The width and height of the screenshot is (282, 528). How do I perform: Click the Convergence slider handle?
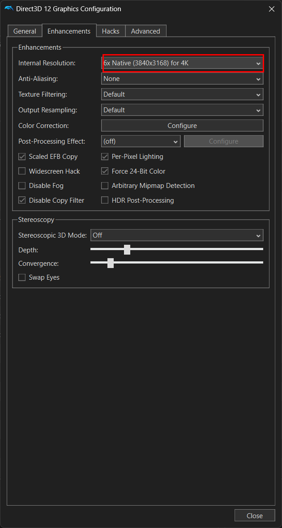111,263
